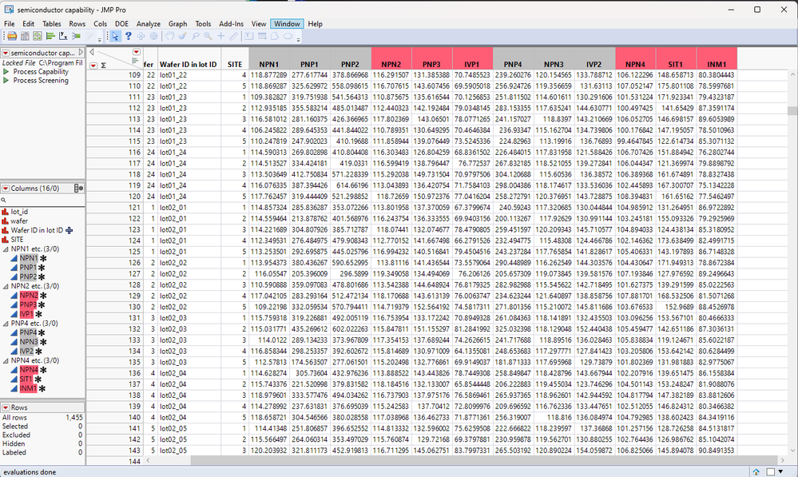Open the Columns panel red triangle menu
Image resolution: width=798 pixels, height=477 pixels.
(6, 189)
